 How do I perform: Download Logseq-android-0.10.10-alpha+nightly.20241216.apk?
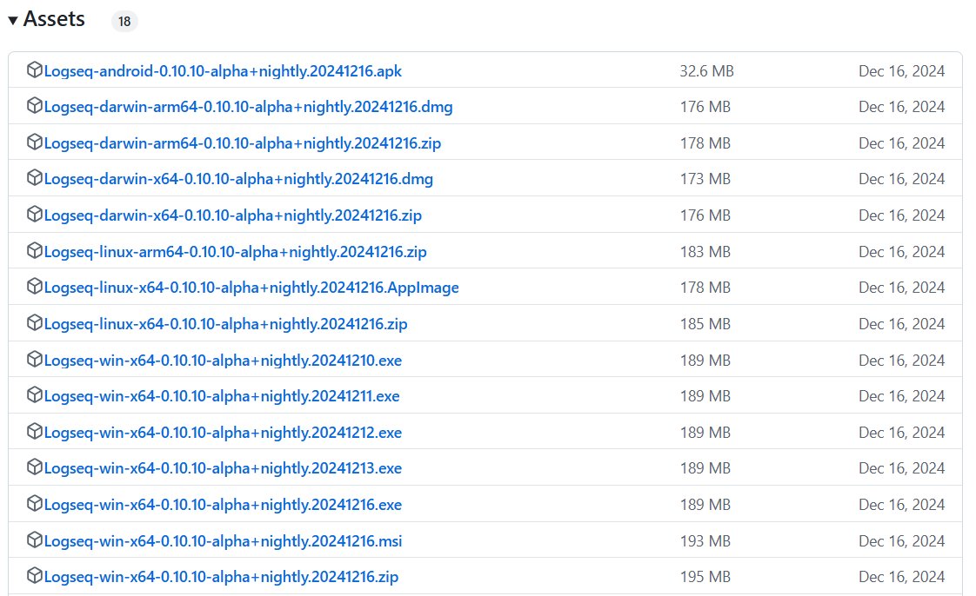point(223,71)
